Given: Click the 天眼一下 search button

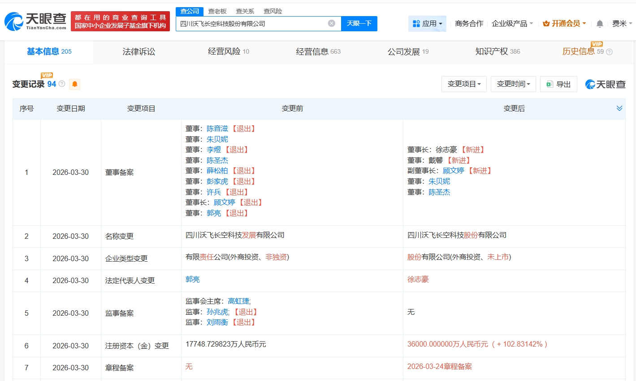Looking at the screenshot, I should coord(359,24).
